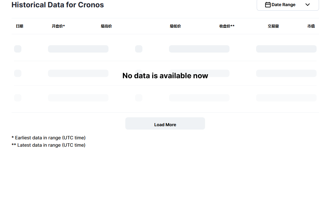Select the 日期 column header
This screenshot has width=327, height=220.
(x=20, y=26)
